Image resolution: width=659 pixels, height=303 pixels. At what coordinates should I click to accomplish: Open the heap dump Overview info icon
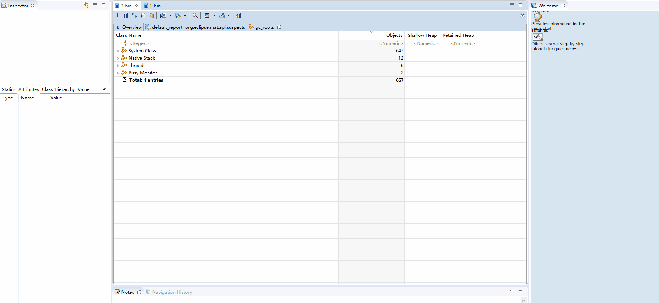pos(117,15)
